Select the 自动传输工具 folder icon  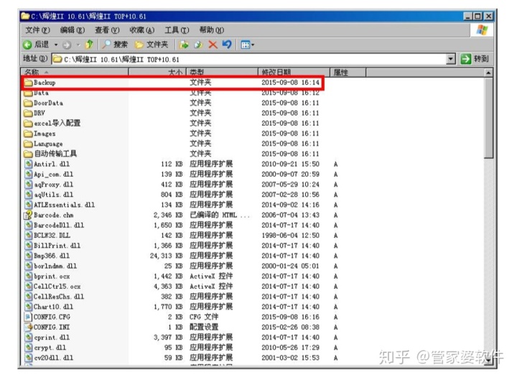tap(29, 154)
